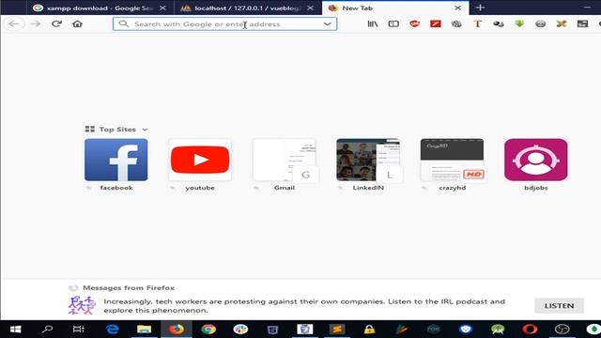The image size is (601, 338).
Task: Click the Forward navigation arrow
Action: (36, 23)
